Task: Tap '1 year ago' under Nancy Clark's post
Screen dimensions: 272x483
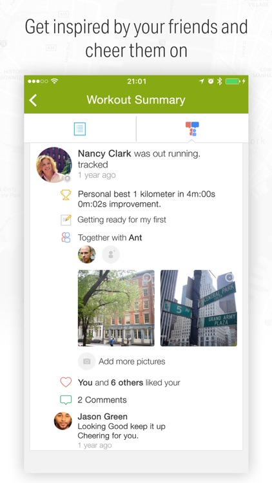Action: [x=97, y=175]
